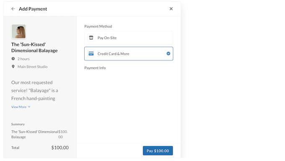Click the 'Sun-Kissed' Dimensional Balayage title
285x161 pixels.
[34, 47]
